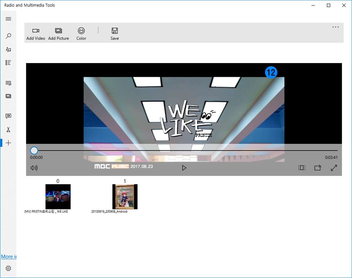Click "20130919_200908_Android" file name

(109, 211)
